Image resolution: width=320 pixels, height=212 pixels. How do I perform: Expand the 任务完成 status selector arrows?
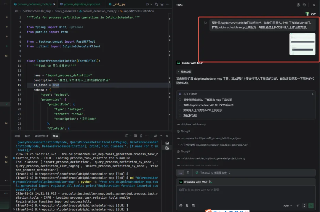229,173
